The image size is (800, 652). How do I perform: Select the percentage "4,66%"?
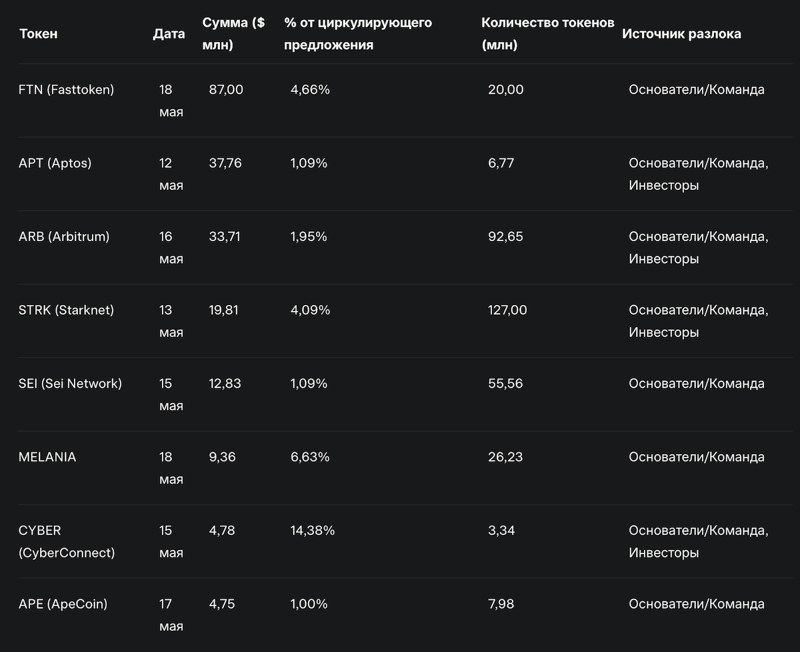(x=310, y=90)
